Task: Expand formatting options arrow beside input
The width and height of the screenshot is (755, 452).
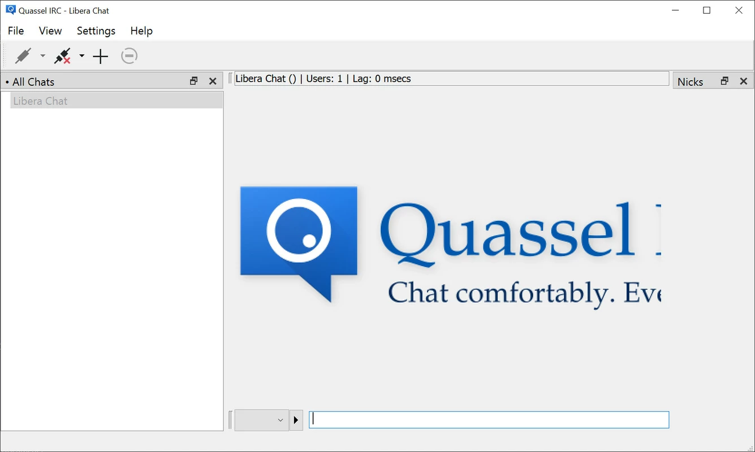Action: 296,420
